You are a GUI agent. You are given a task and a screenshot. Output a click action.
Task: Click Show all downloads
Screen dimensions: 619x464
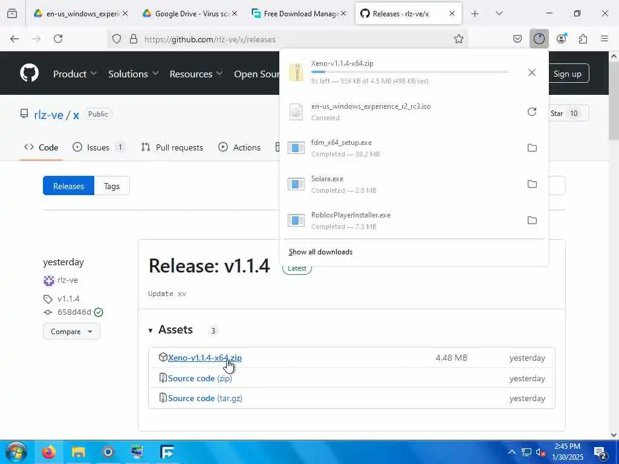(x=320, y=252)
